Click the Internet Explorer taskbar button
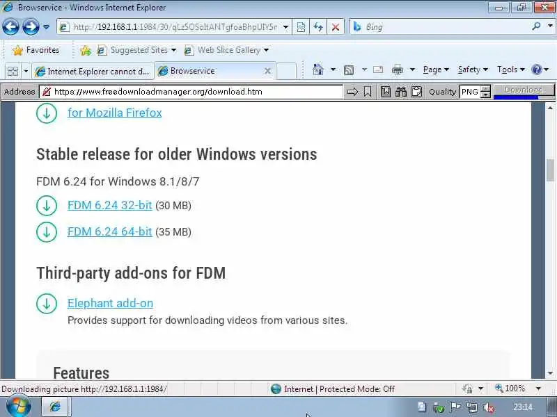Screen dimensions: 557x417 pos(56,407)
